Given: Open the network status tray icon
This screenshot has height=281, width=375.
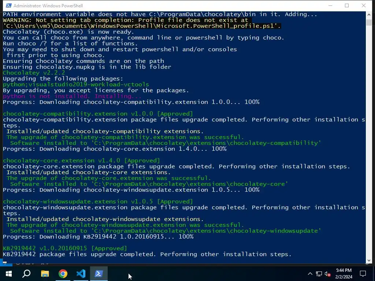Looking at the screenshot, I should (319, 274).
